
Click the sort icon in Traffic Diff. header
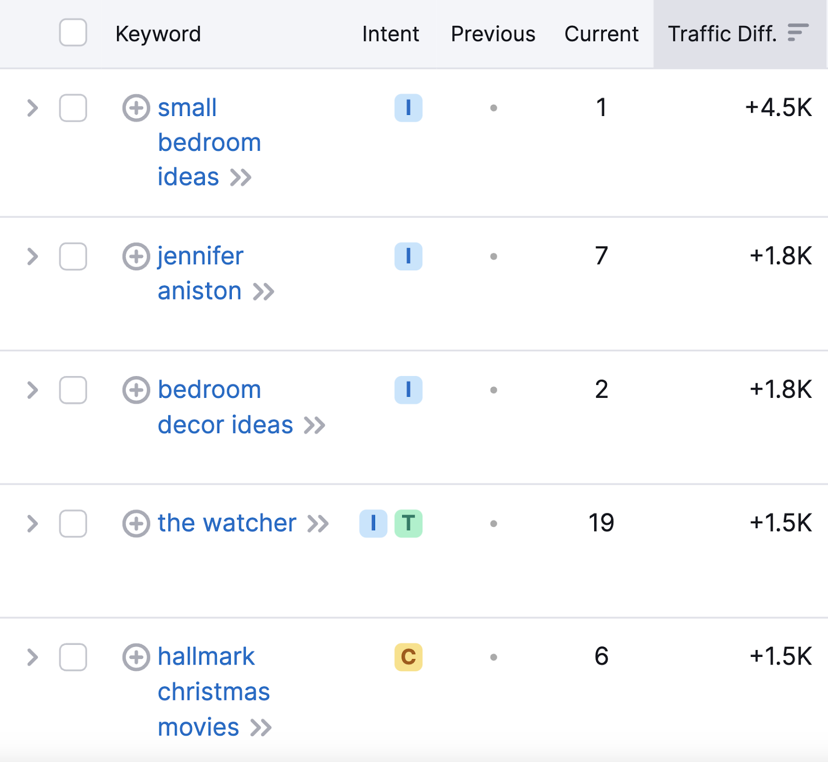coord(797,33)
